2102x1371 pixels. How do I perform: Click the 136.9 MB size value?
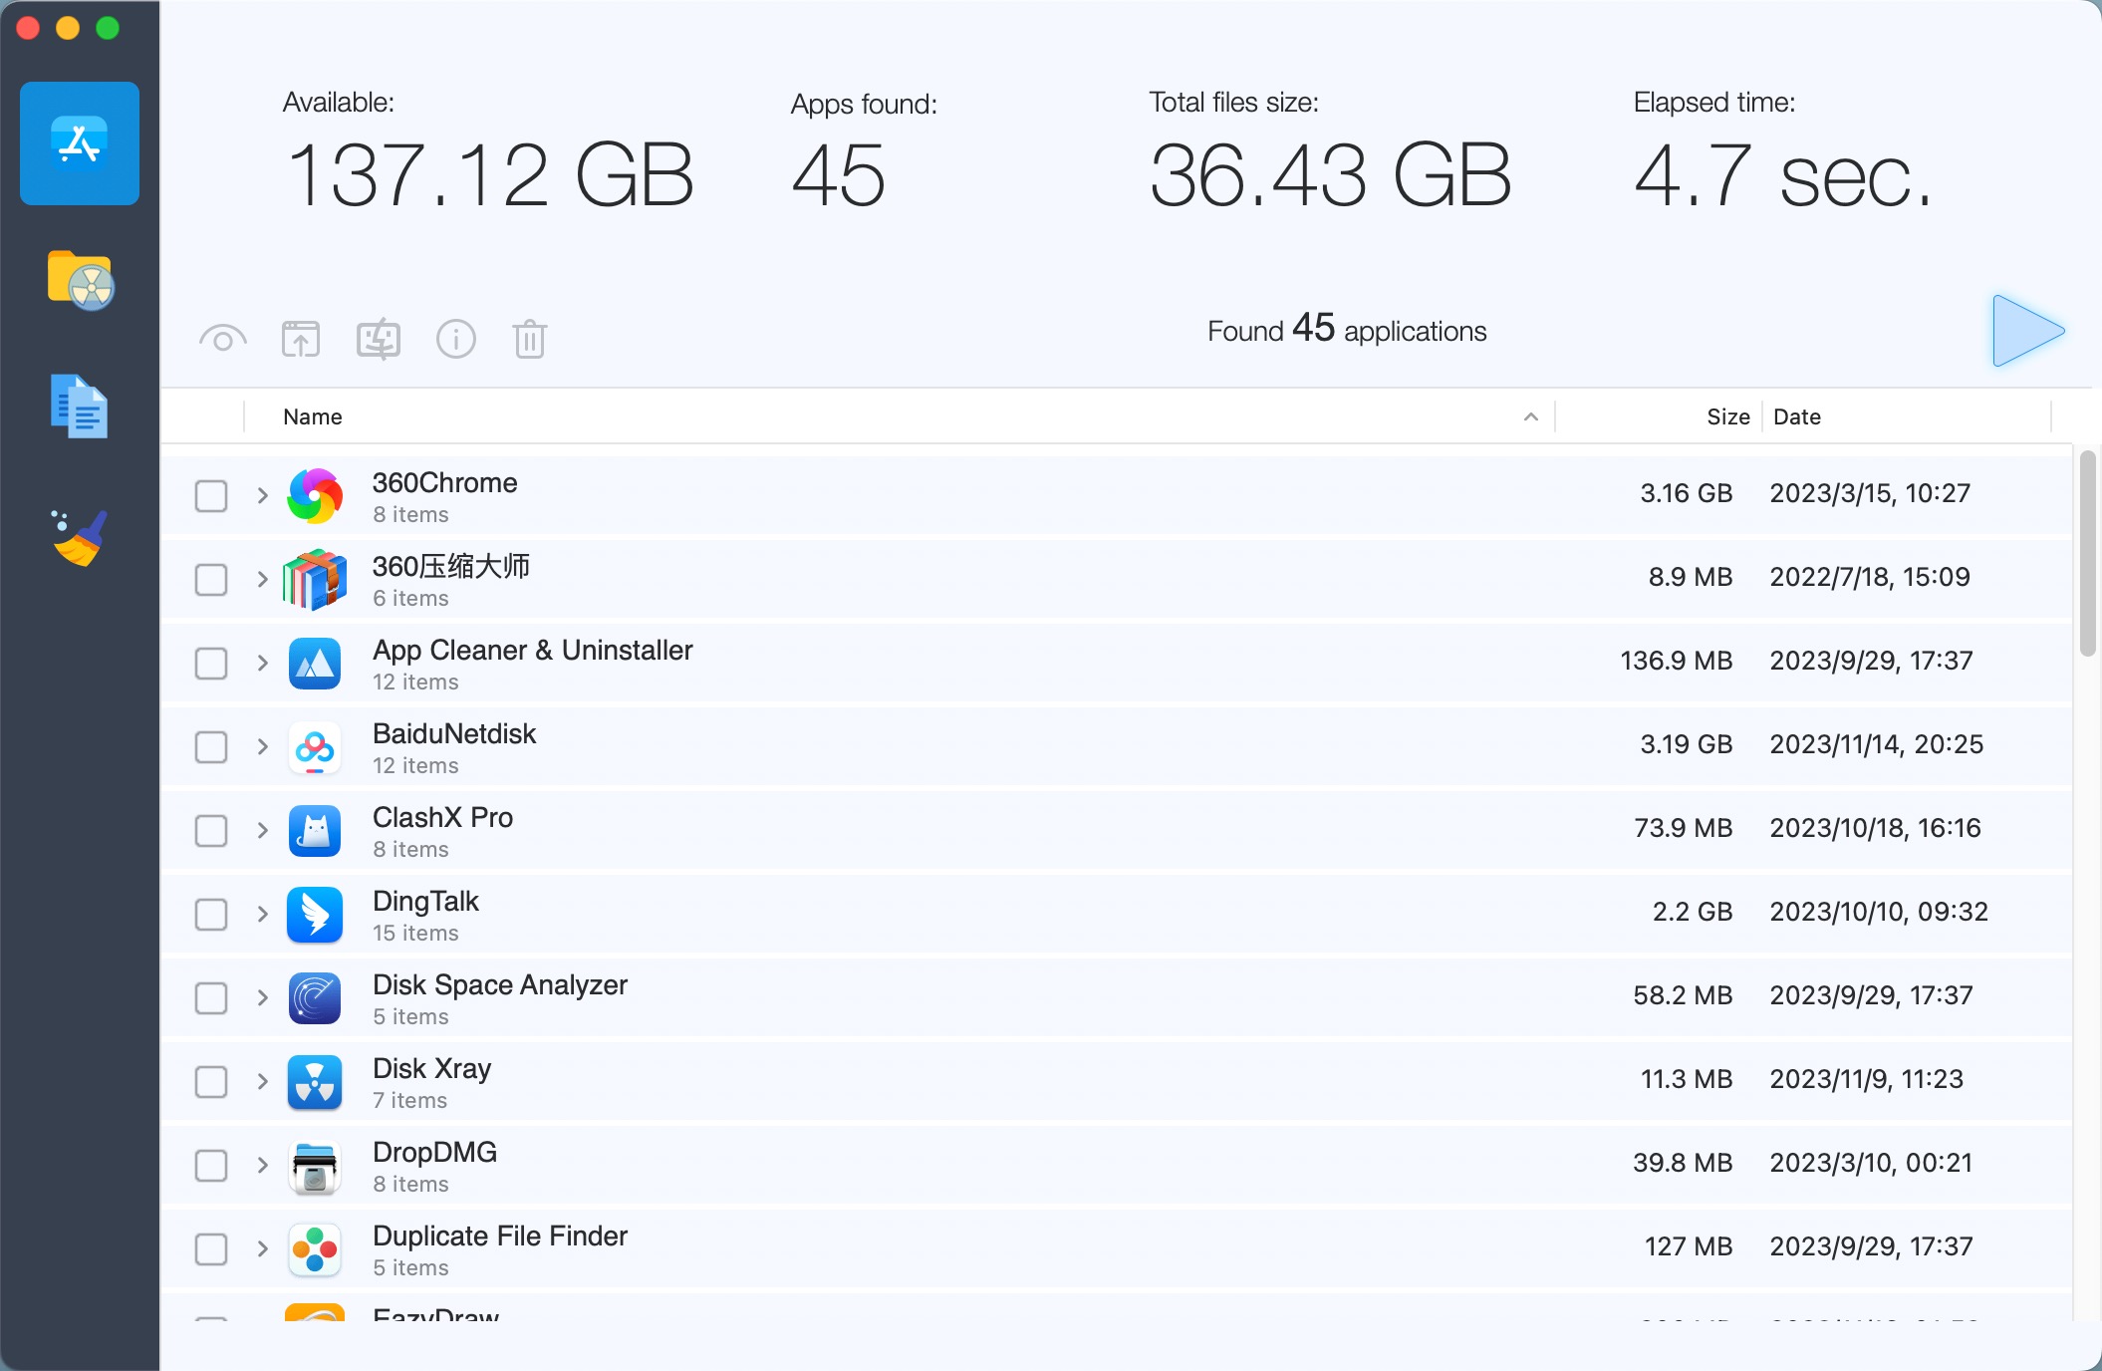click(1677, 661)
